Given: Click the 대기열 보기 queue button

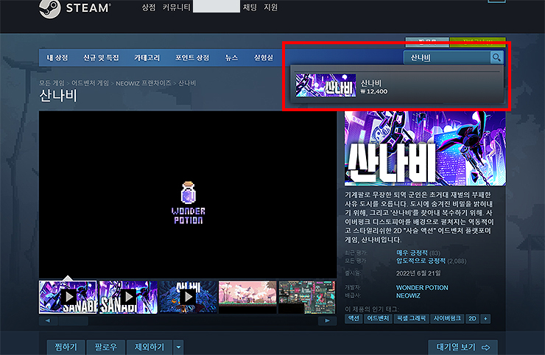Looking at the screenshot, I should point(463,347).
